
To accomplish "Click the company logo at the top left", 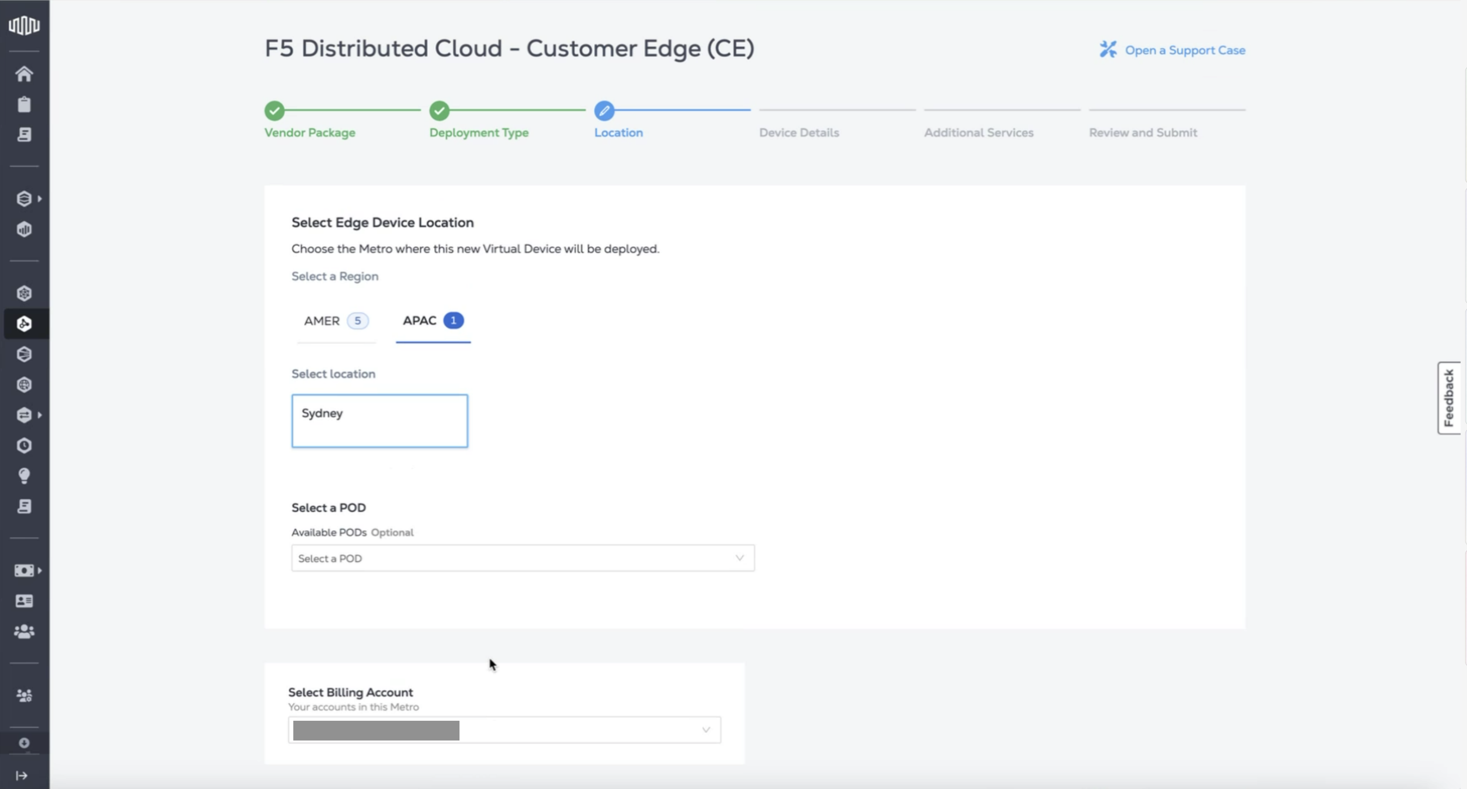I will pyautogui.click(x=24, y=25).
